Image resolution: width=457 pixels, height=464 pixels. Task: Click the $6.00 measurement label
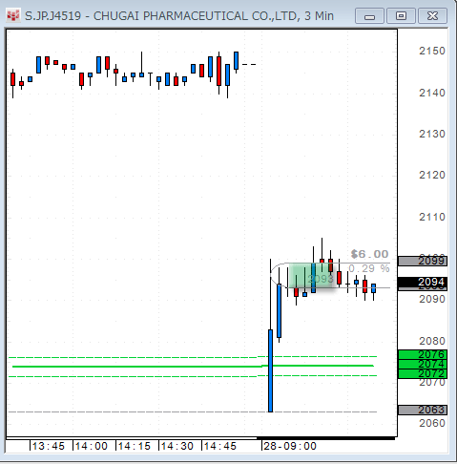(x=369, y=254)
